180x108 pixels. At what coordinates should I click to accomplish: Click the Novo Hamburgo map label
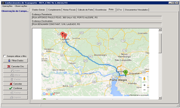click(124, 55)
